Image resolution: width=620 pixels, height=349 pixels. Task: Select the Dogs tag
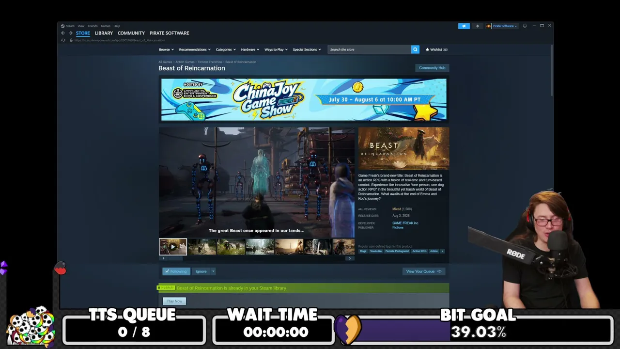[x=363, y=251]
